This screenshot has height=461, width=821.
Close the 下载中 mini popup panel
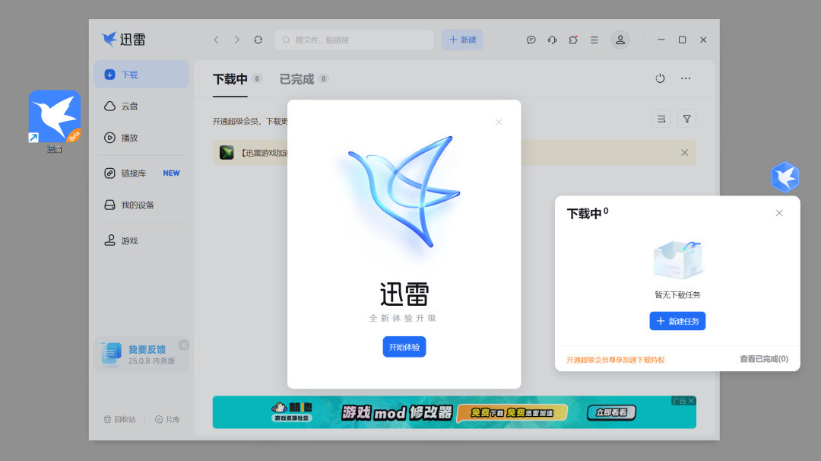point(779,213)
